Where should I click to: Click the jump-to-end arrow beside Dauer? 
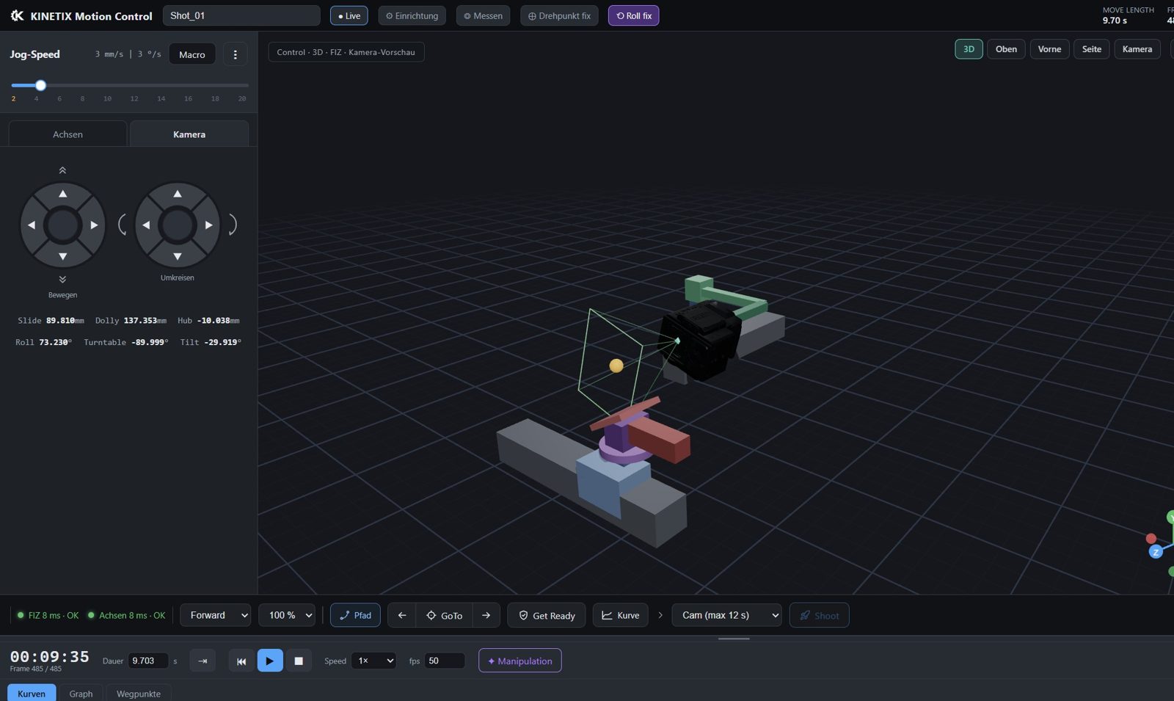[x=203, y=661]
